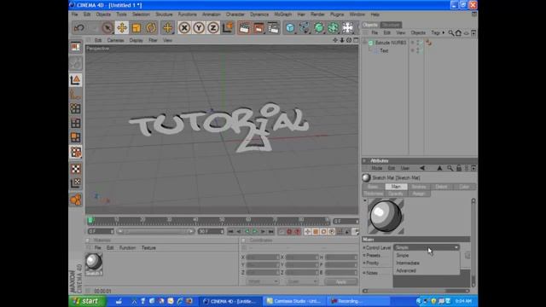Screen dimensions: 546x307
Task: Click search magnifier in Objects panel
Action: click(x=451, y=32)
